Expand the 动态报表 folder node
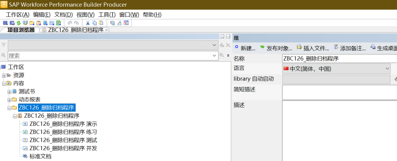397x161 pixels. [9, 100]
